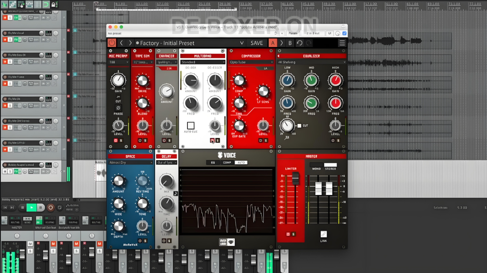Go to the next preset arrow
Image resolution: width=487 pixels, height=273 pixels.
[130, 43]
